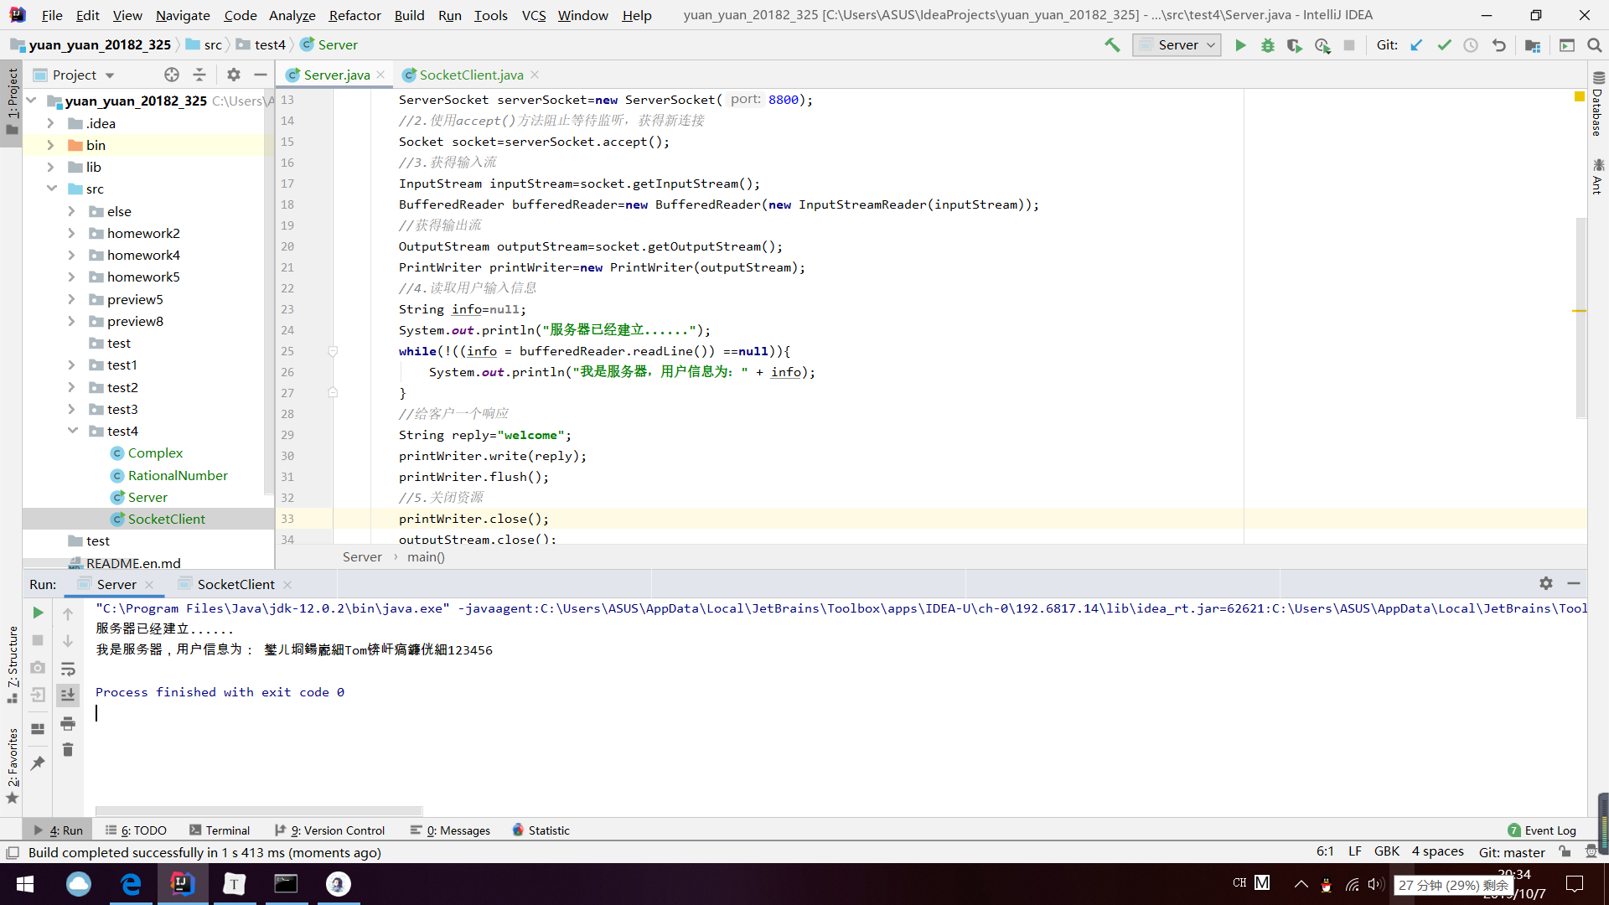Viewport: 1609px width, 905px height.
Task: Expand the homework2 folder
Action: [71, 233]
